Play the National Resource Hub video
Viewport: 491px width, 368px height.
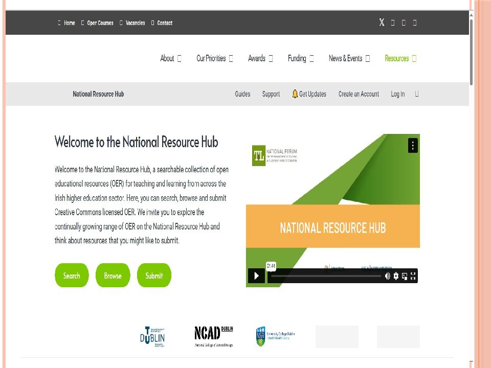tap(256, 276)
